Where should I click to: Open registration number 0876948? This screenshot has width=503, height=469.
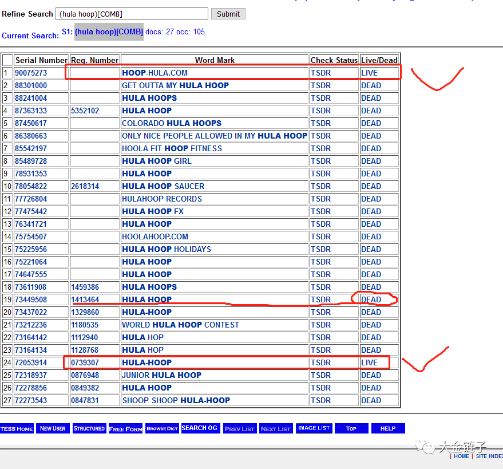[x=85, y=375]
